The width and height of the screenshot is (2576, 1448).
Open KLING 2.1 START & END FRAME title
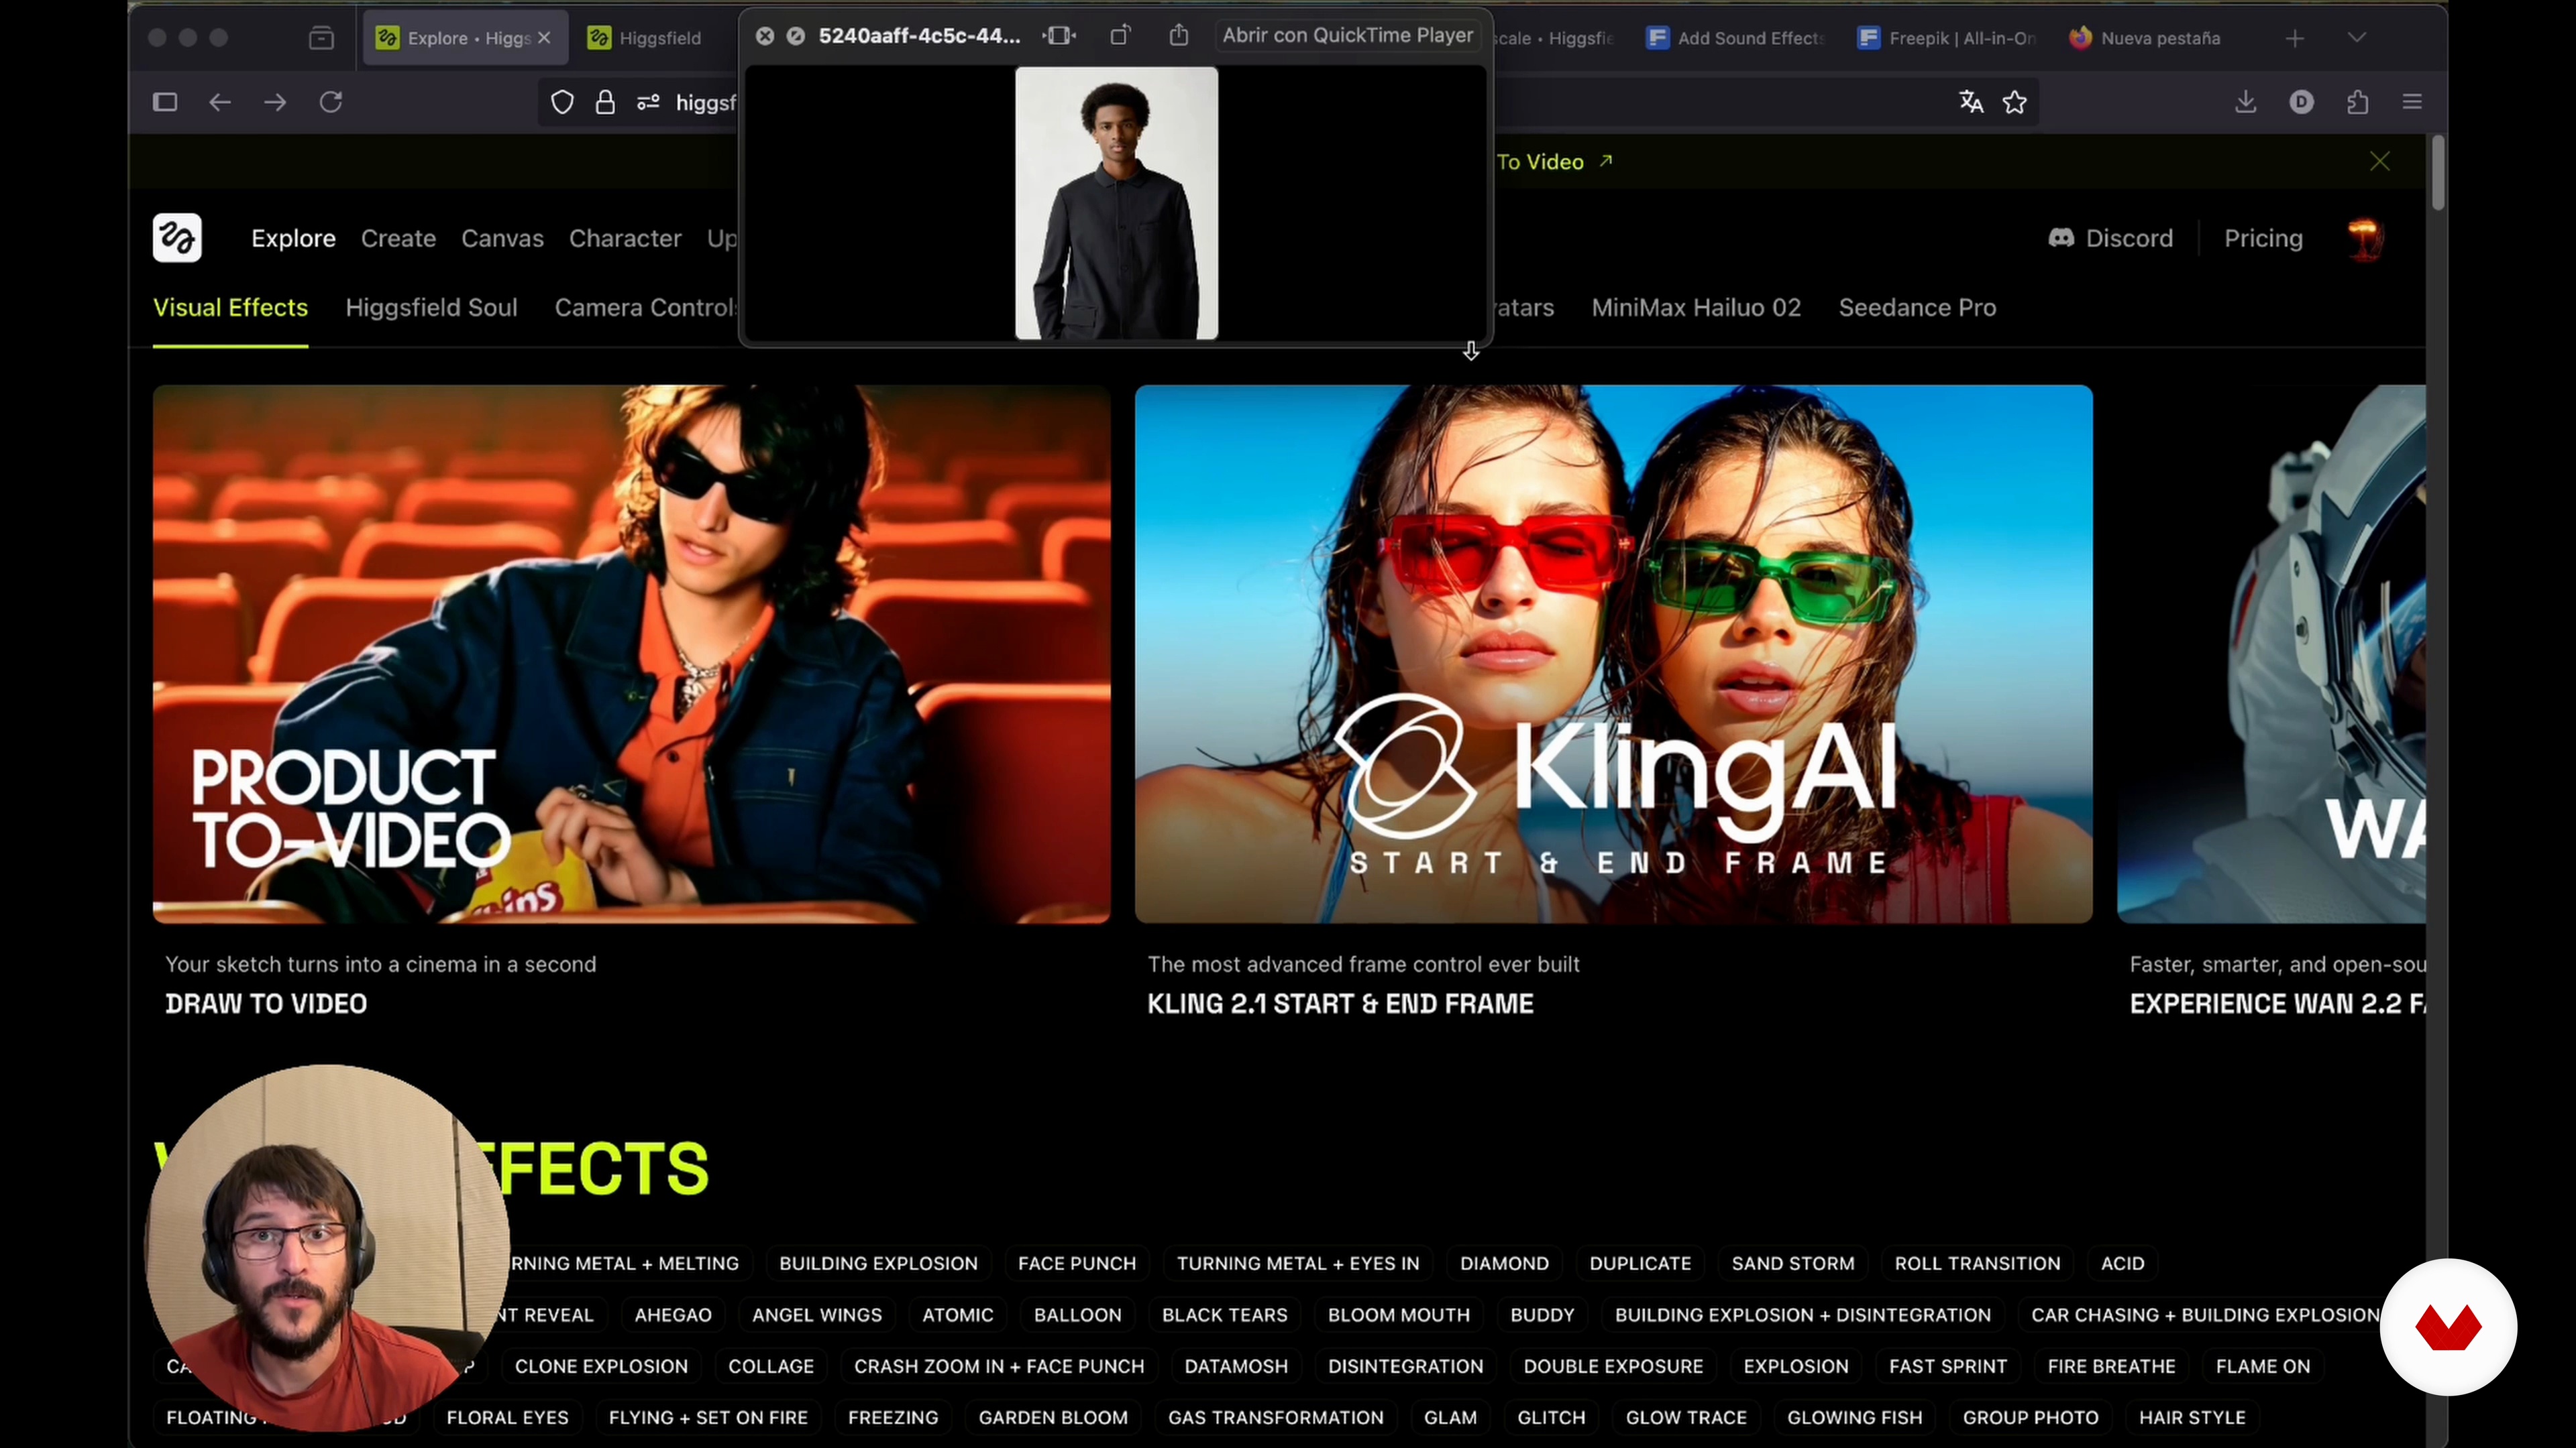click(1340, 1004)
